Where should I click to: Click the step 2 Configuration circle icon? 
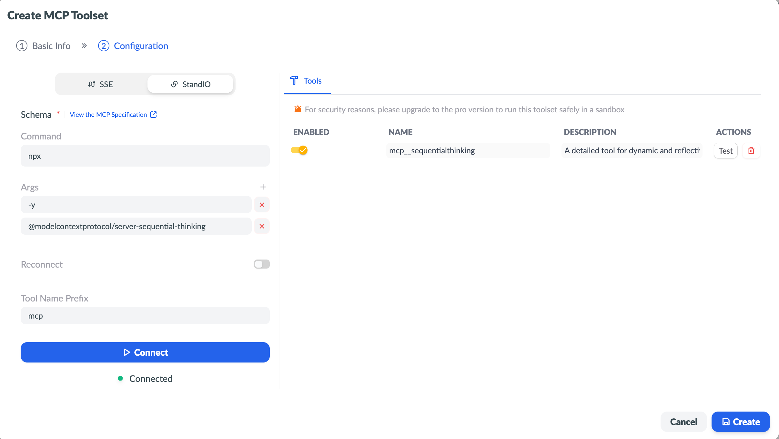coord(104,46)
